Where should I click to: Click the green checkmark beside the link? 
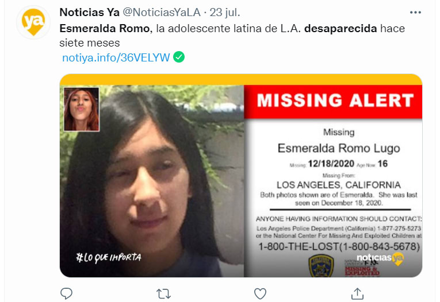[179, 57]
